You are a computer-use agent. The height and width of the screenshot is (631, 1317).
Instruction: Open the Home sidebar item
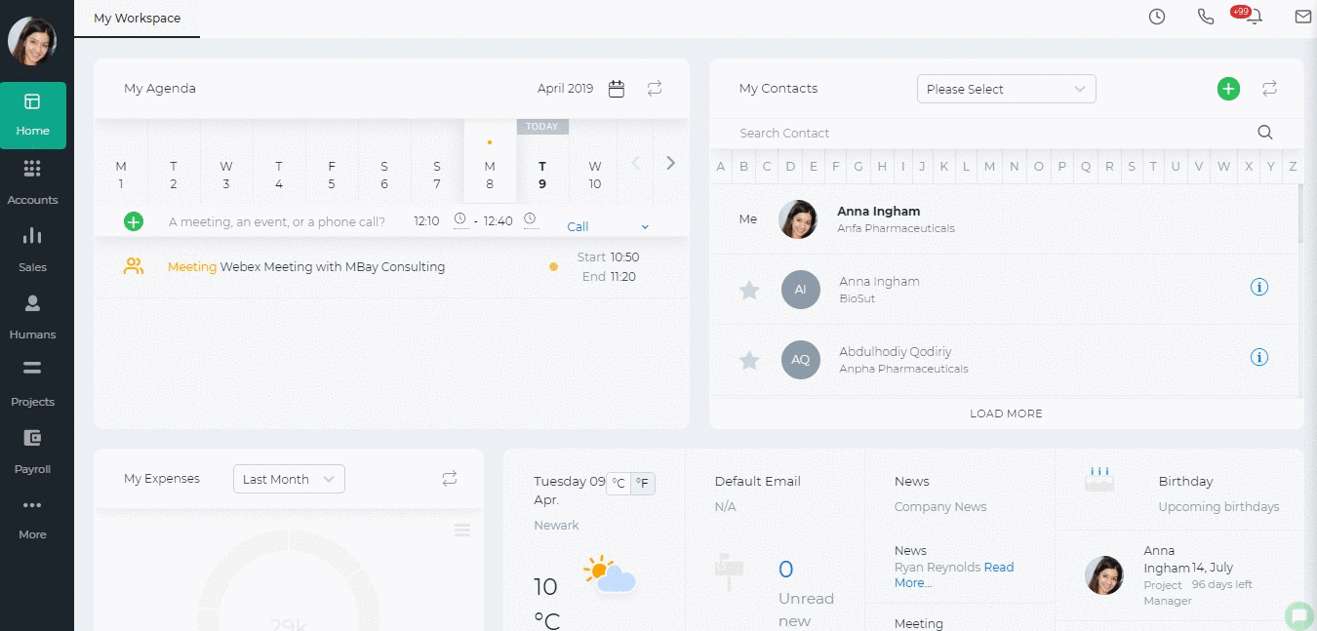click(x=33, y=115)
